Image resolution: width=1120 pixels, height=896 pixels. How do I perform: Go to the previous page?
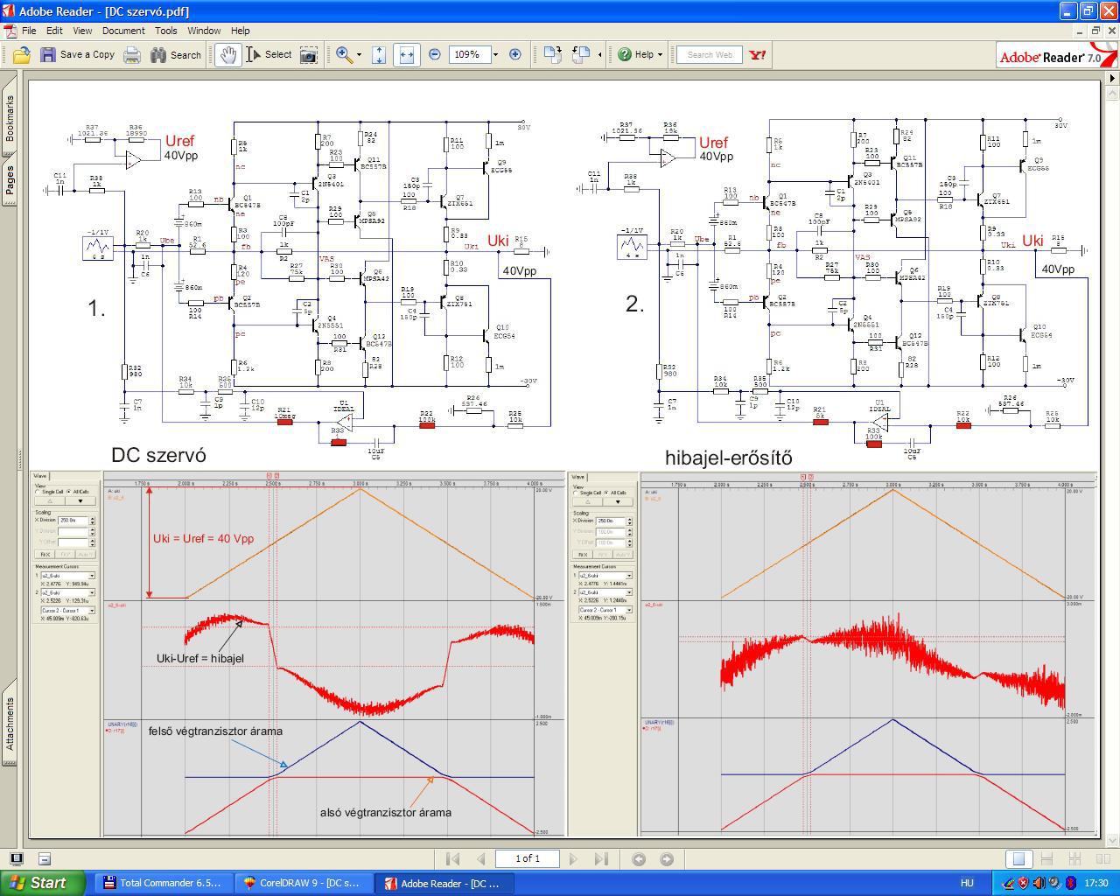click(480, 859)
